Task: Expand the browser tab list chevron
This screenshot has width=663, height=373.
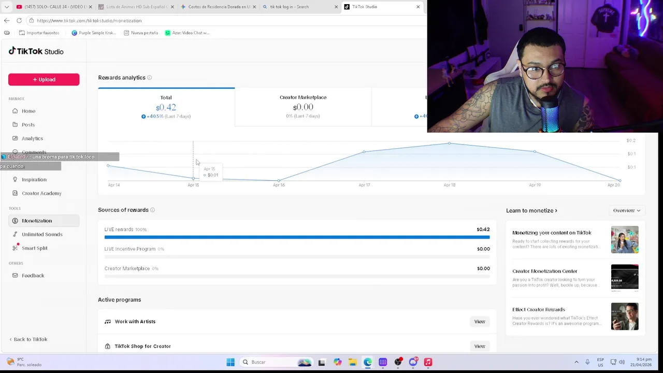Action: (x=7, y=7)
